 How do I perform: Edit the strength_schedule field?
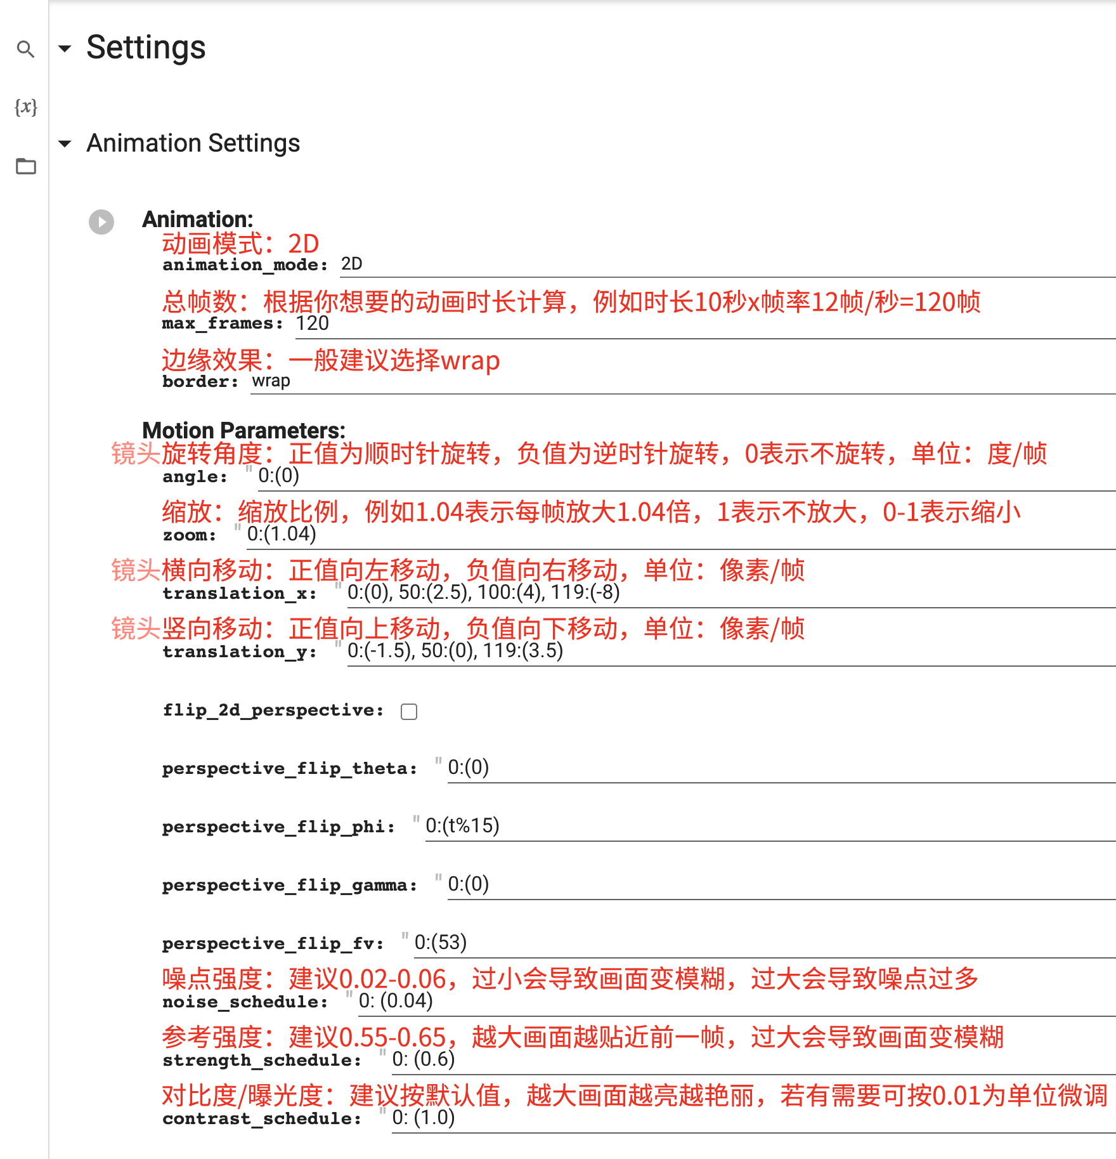click(753, 1060)
